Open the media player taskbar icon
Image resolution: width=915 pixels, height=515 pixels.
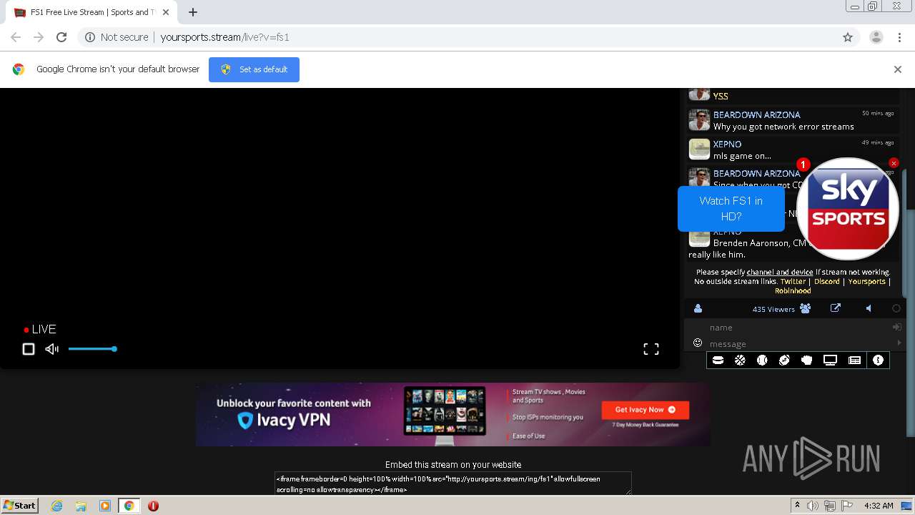(105, 506)
